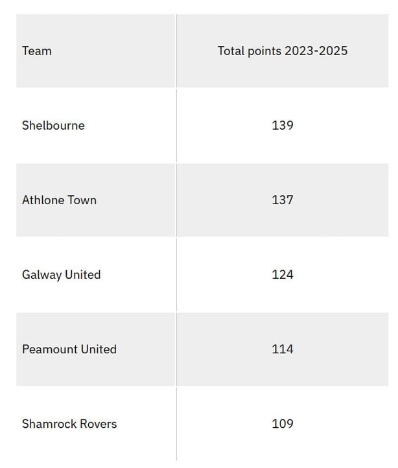Click the column divider beside the Team header

[x=176, y=51]
